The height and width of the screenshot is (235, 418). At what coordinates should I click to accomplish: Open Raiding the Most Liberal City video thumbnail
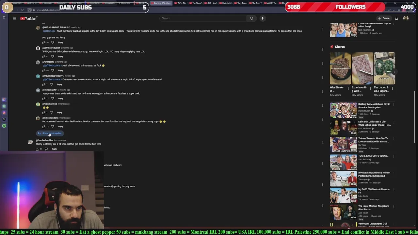[344, 110]
